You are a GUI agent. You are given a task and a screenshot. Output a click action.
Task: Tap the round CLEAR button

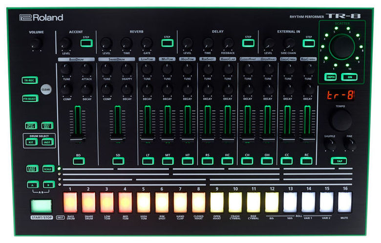click(x=46, y=90)
